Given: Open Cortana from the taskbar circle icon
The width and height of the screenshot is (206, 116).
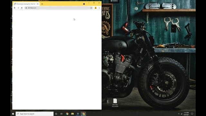Looking at the screenshot, I should click(56, 114).
